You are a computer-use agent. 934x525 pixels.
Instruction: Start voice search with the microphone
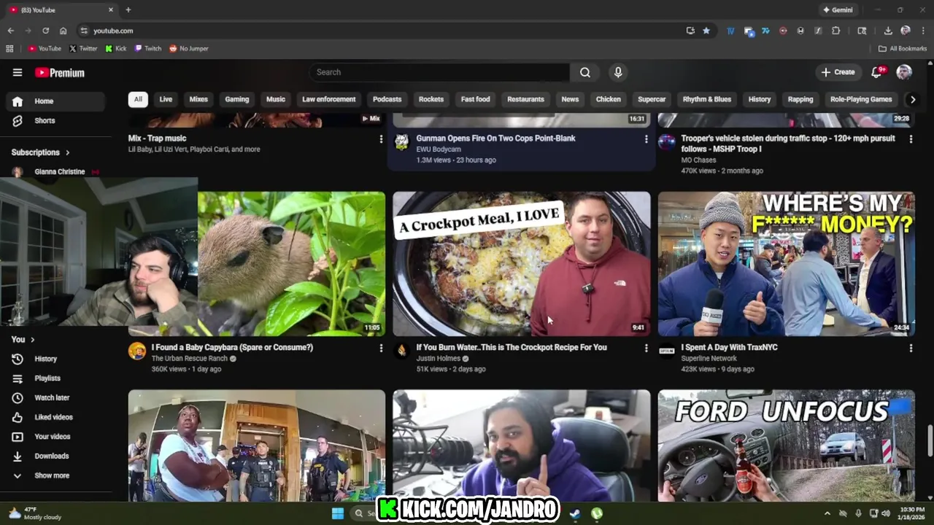[618, 72]
